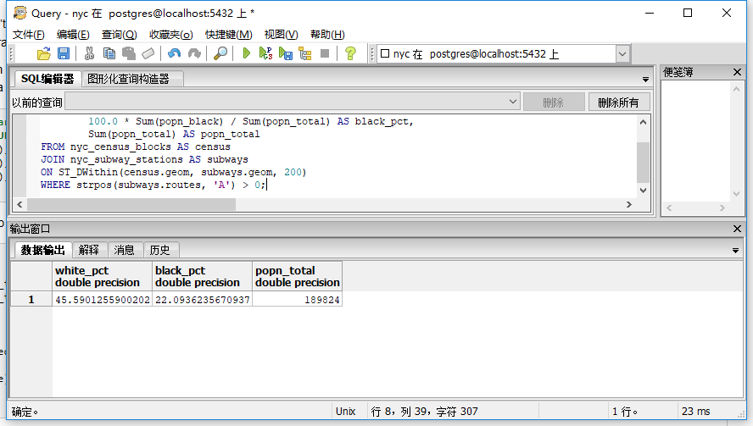Viewport: 753px width, 426px height.
Task: Click nyc_subway_stations in query
Action: tap(126, 159)
